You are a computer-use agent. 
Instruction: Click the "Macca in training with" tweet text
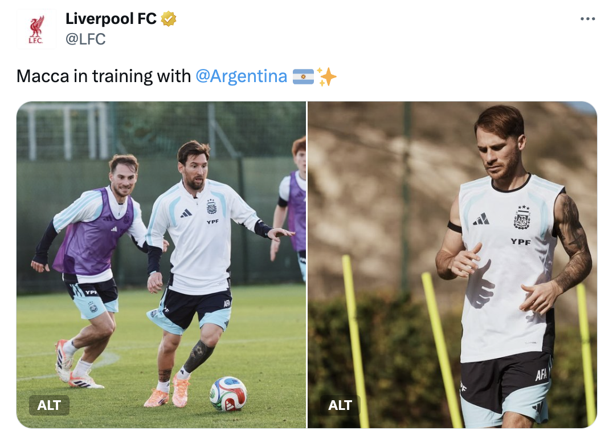[104, 76]
